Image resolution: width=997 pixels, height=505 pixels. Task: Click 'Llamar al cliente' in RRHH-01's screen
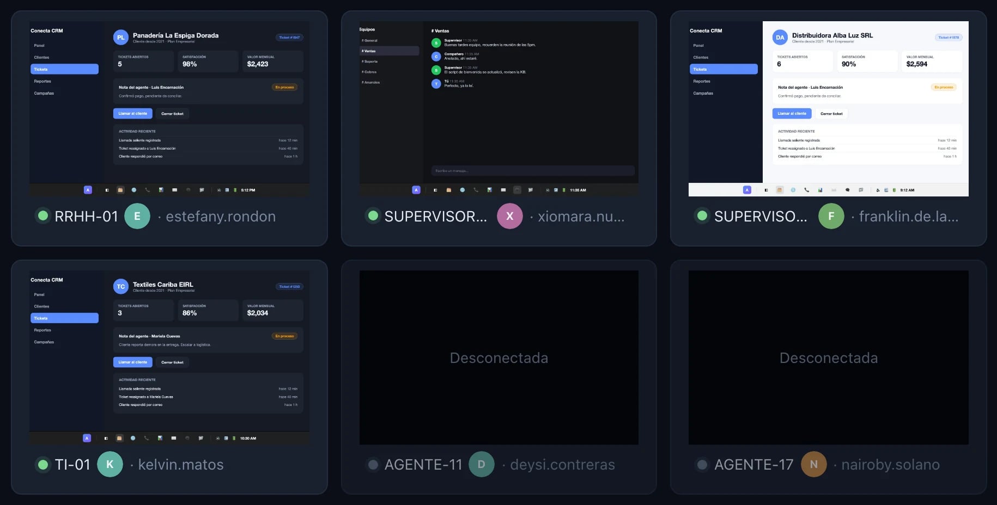point(133,113)
